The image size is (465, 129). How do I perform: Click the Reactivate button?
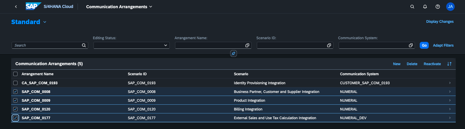(x=432, y=64)
